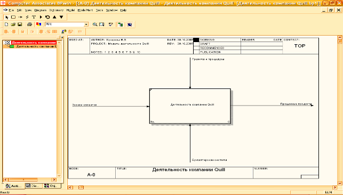
Task: Open the Model menu
Action: [70, 10]
